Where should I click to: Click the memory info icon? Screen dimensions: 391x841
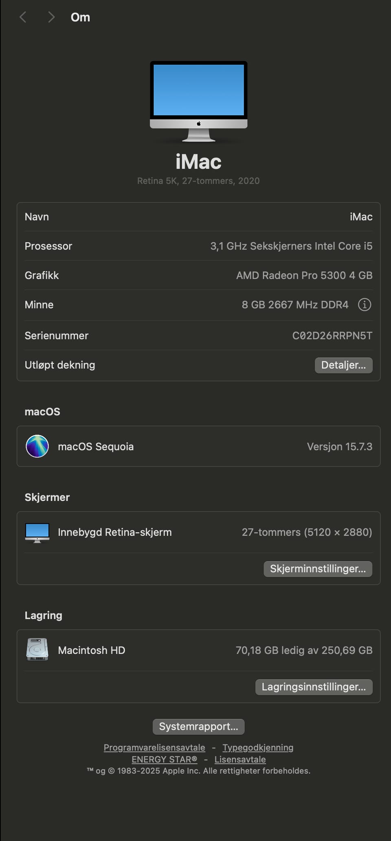click(x=364, y=304)
